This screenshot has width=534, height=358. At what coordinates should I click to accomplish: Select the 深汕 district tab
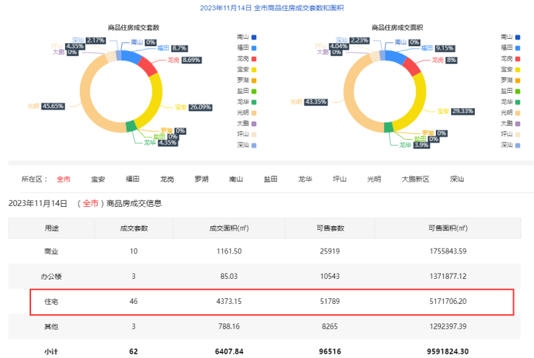click(457, 179)
